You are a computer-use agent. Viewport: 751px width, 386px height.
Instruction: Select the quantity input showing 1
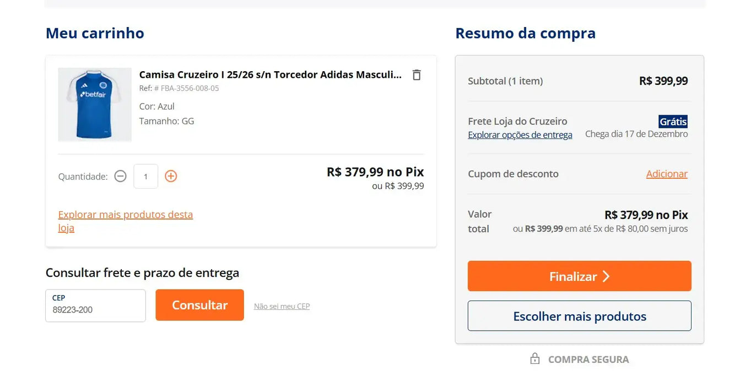[145, 176]
